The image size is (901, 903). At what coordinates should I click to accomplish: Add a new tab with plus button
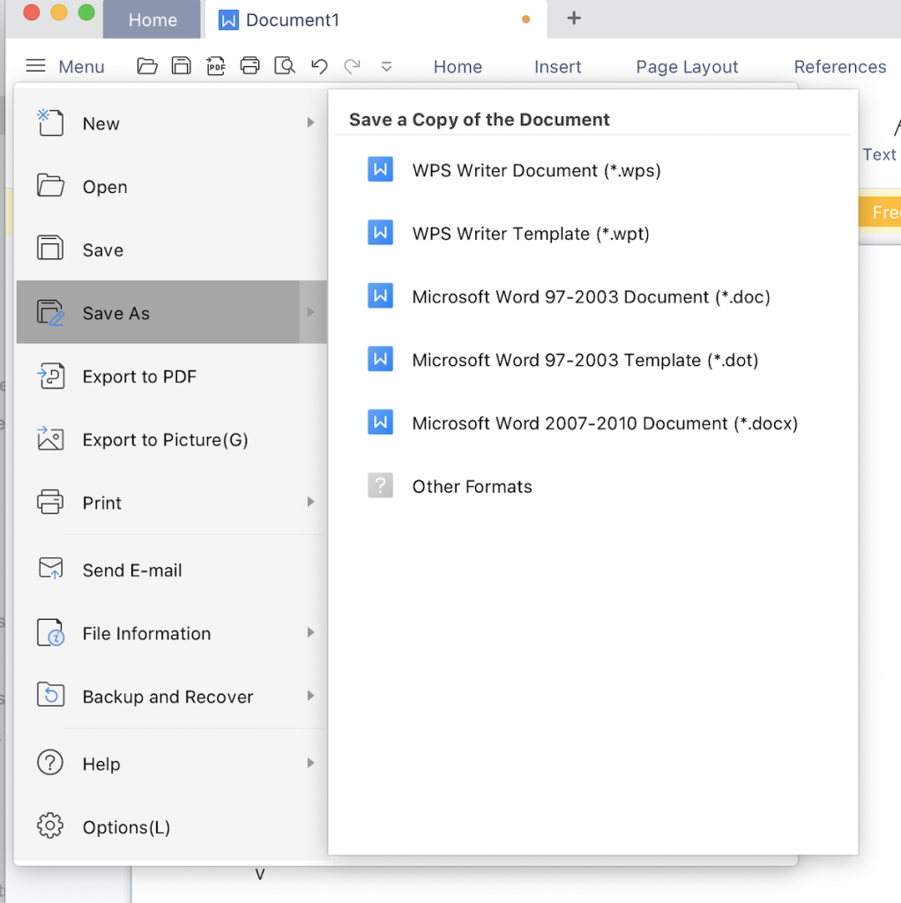point(573,19)
